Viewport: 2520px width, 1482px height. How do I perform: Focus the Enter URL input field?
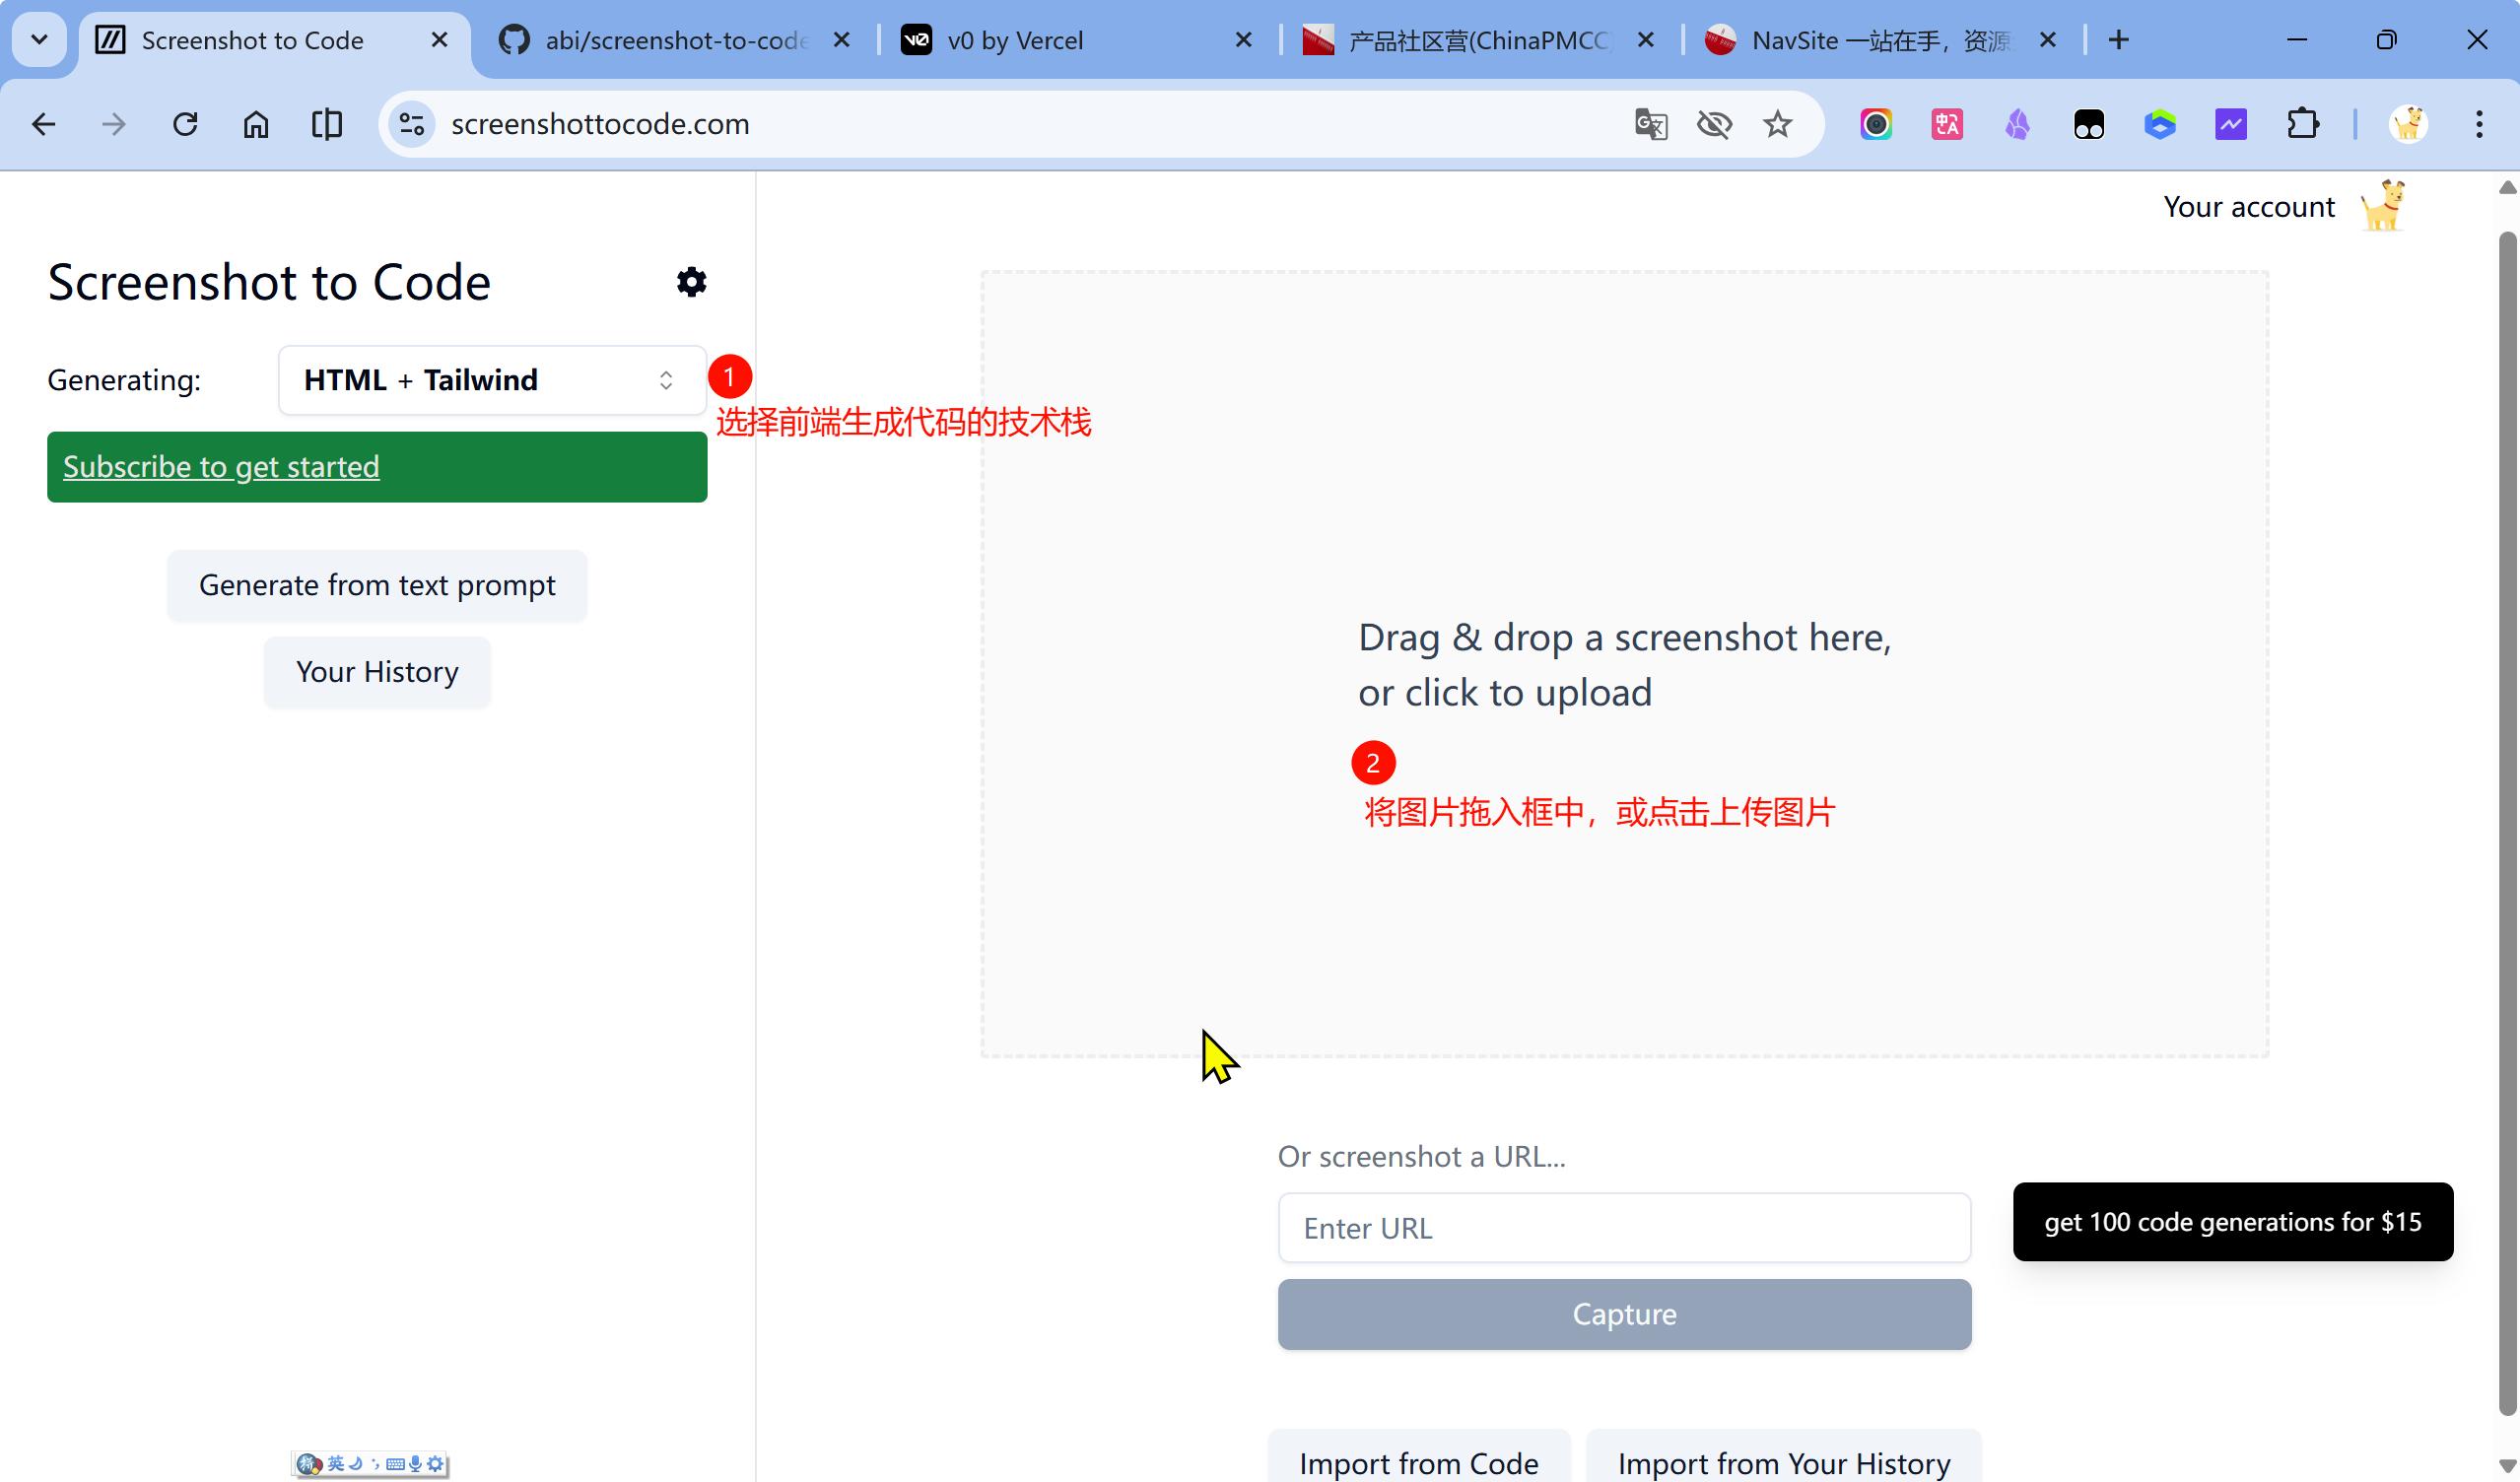1624,1228
